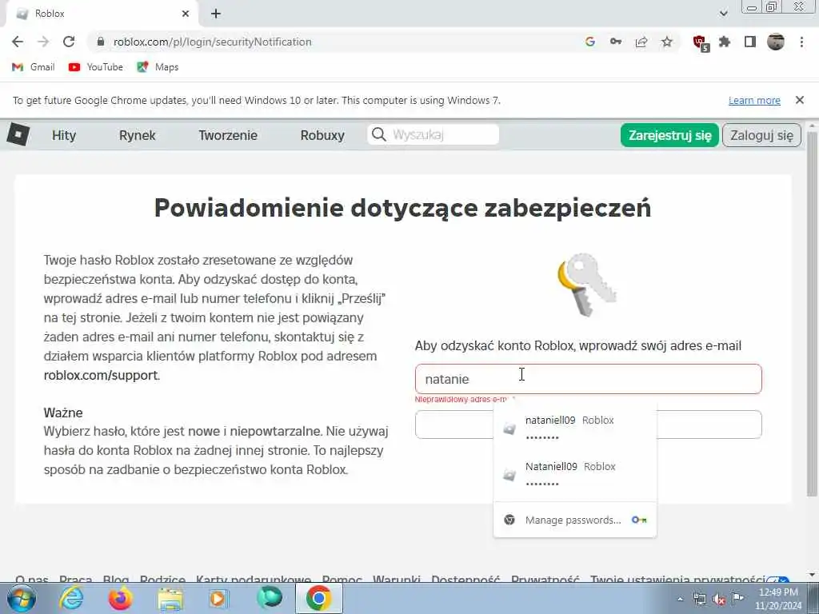Click the Zarejestruj się button
The image size is (819, 614).
[x=669, y=135]
